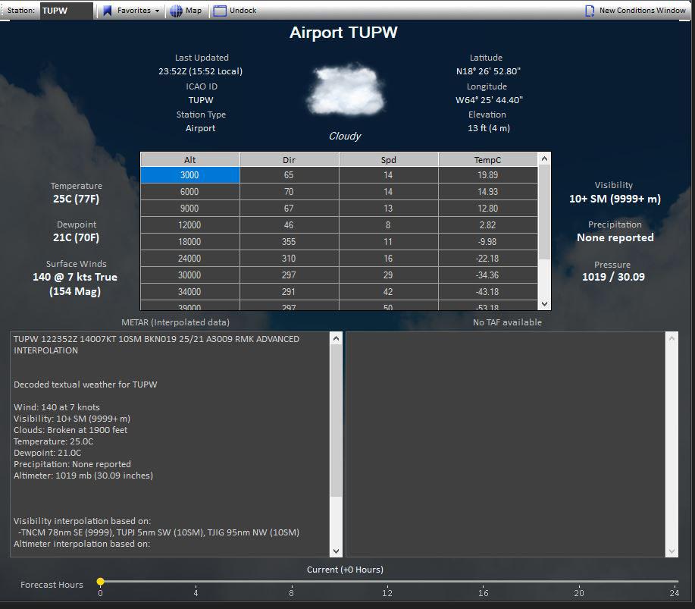Click the TempC column header
The height and width of the screenshot is (609, 695).
click(487, 160)
